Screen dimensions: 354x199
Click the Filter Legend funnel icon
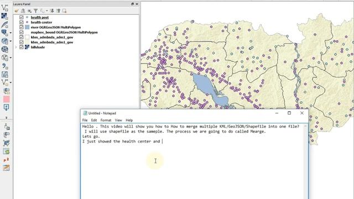pyautogui.click(x=35, y=11)
